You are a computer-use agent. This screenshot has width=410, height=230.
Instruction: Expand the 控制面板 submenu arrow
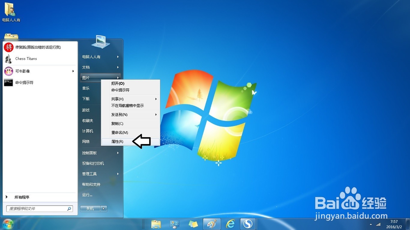pyautogui.click(x=118, y=153)
